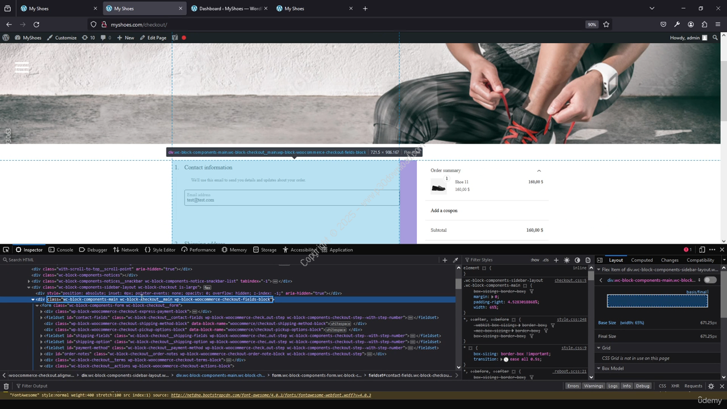Toggle the .cls classes panel
727x409 pixels.
pos(546,260)
